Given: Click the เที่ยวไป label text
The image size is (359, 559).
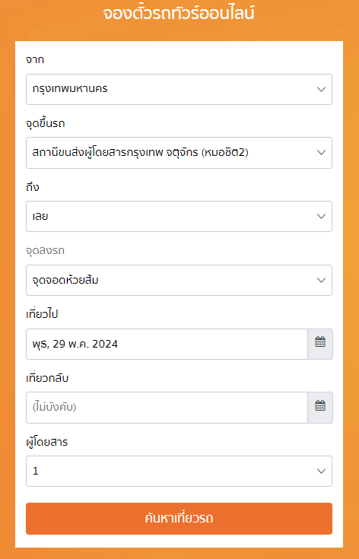Looking at the screenshot, I should (x=42, y=314).
